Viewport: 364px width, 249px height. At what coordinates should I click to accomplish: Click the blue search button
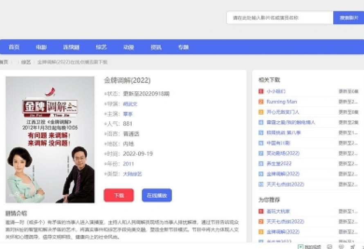[348, 18]
